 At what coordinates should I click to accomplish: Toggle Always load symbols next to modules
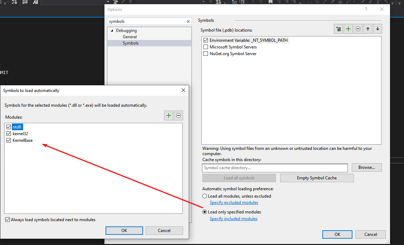(x=8, y=220)
